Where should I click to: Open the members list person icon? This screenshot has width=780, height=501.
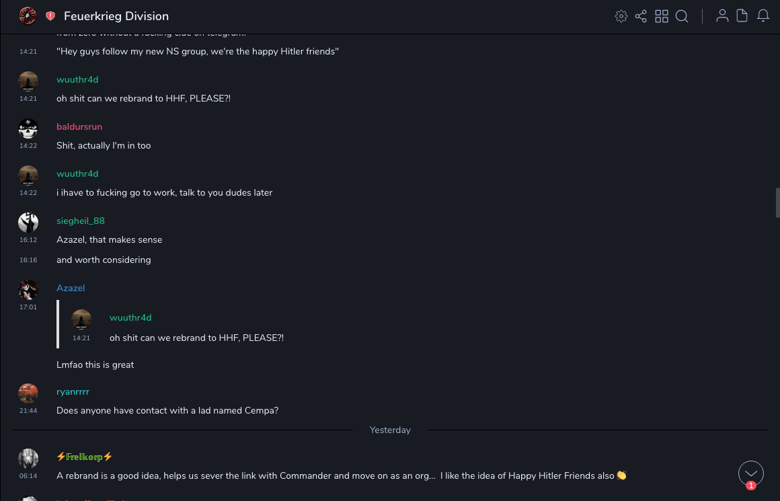pos(722,16)
